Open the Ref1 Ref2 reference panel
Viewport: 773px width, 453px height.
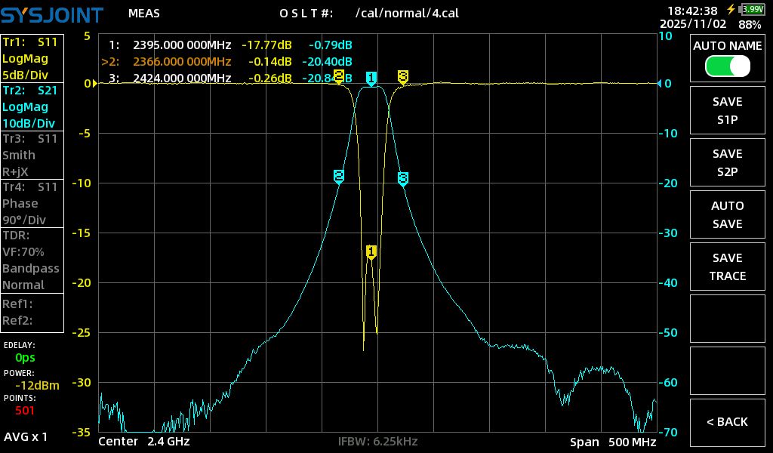(32, 312)
